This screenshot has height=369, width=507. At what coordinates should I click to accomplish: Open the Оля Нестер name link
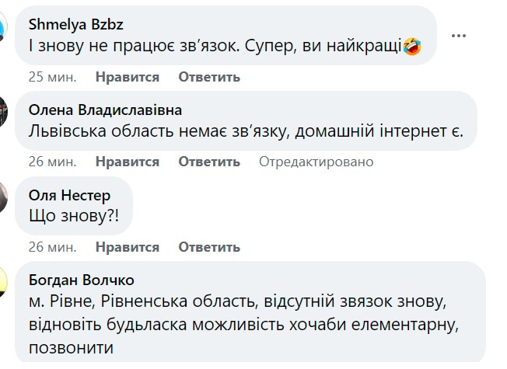(x=69, y=194)
